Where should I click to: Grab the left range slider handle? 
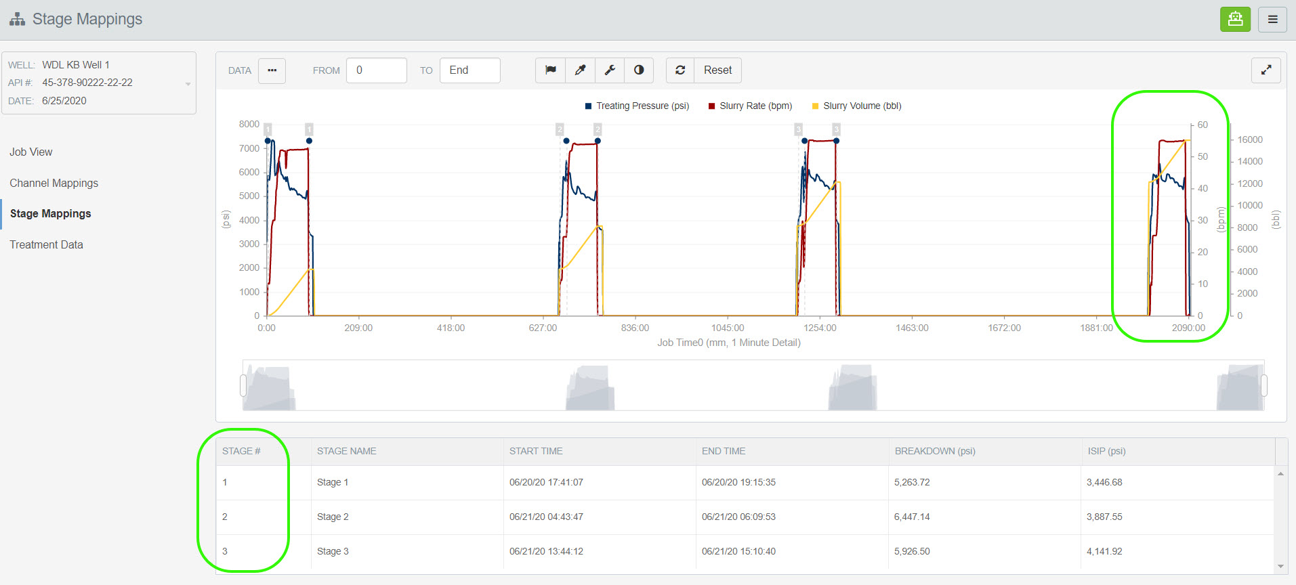pyautogui.click(x=243, y=385)
